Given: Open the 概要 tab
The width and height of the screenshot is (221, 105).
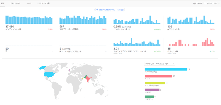Looking at the screenshot, I should [x=2, y=4].
